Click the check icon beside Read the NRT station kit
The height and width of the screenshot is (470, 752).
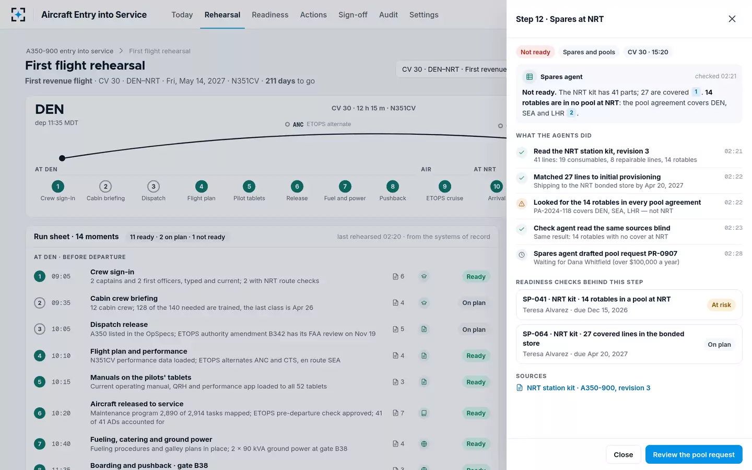coord(522,152)
